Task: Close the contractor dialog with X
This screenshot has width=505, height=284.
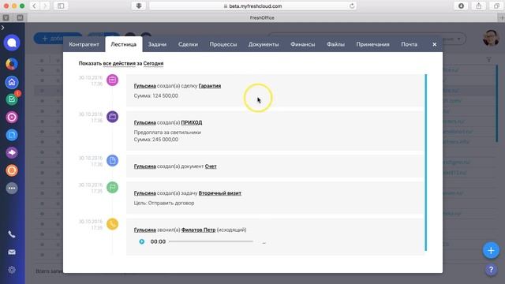Action: pyautogui.click(x=435, y=44)
